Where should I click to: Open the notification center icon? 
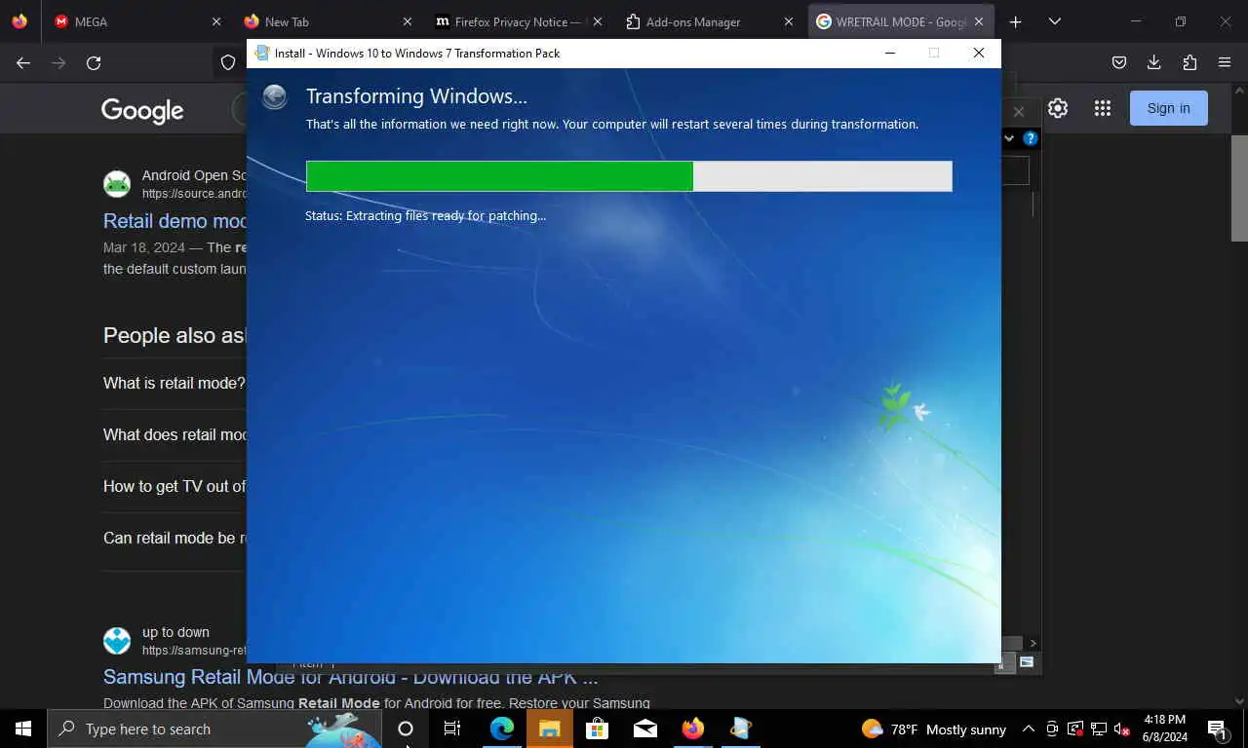[1218, 729]
